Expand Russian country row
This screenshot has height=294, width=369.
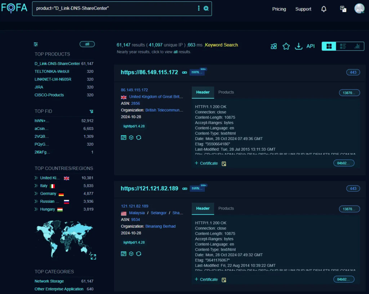click(x=36, y=201)
